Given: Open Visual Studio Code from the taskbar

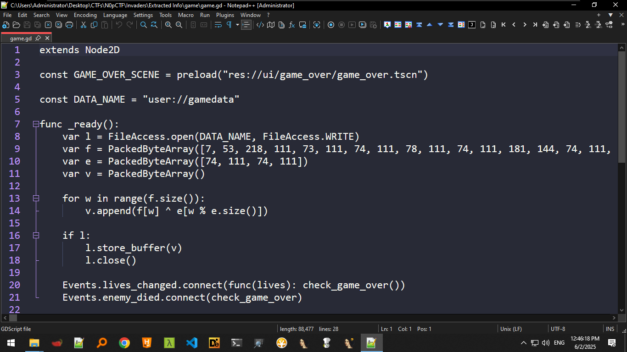Looking at the screenshot, I should (x=191, y=343).
